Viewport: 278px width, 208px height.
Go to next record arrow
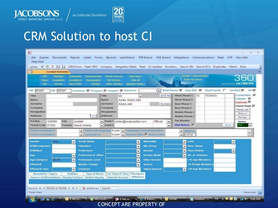(69, 188)
